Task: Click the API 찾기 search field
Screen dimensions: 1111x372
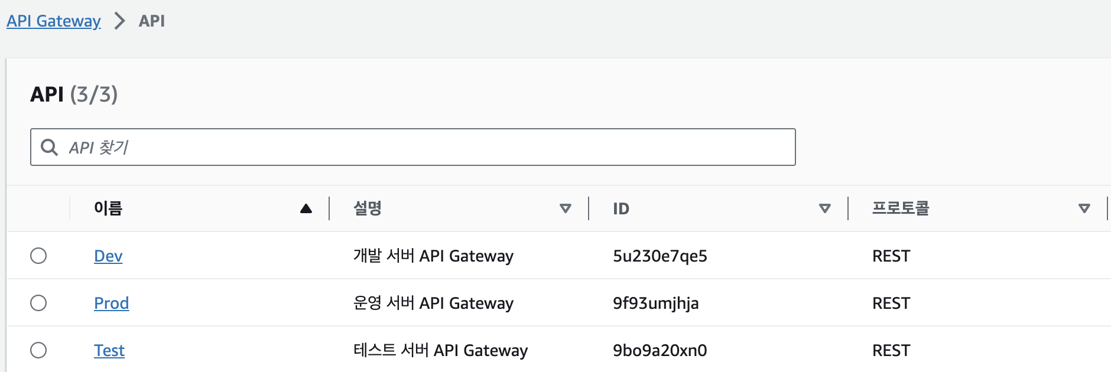Action: (413, 147)
